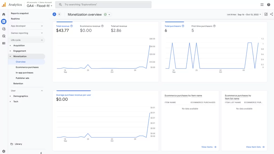Open the Help question mark icon
This screenshot has width=274, height=154.
coord(269,5)
